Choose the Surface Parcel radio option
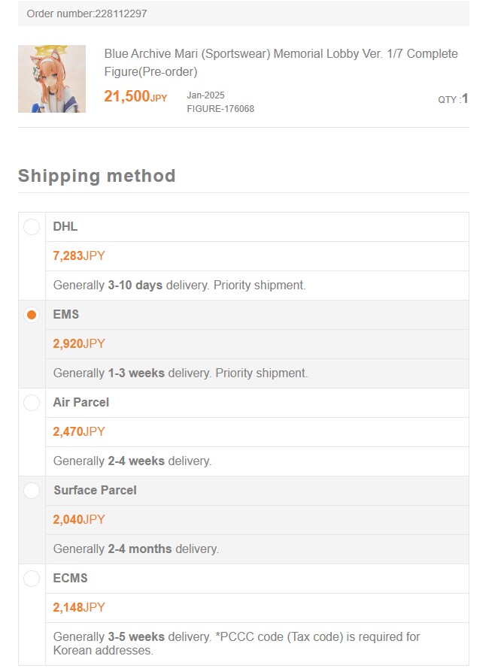This screenshot has width=498, height=668. tap(32, 491)
